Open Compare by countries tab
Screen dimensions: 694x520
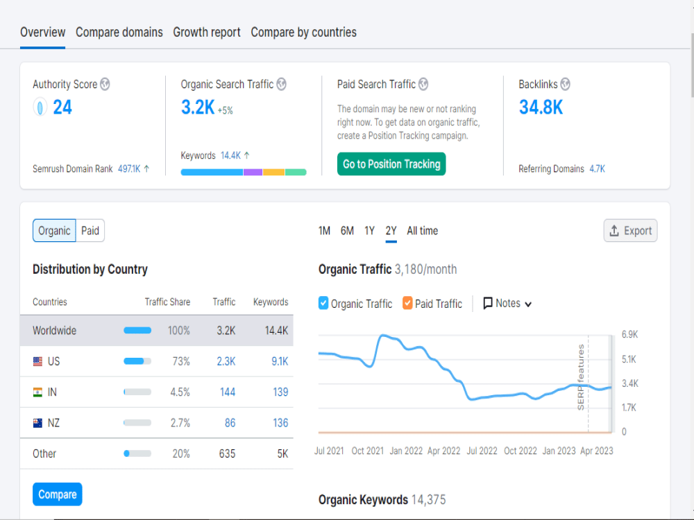pos(304,33)
